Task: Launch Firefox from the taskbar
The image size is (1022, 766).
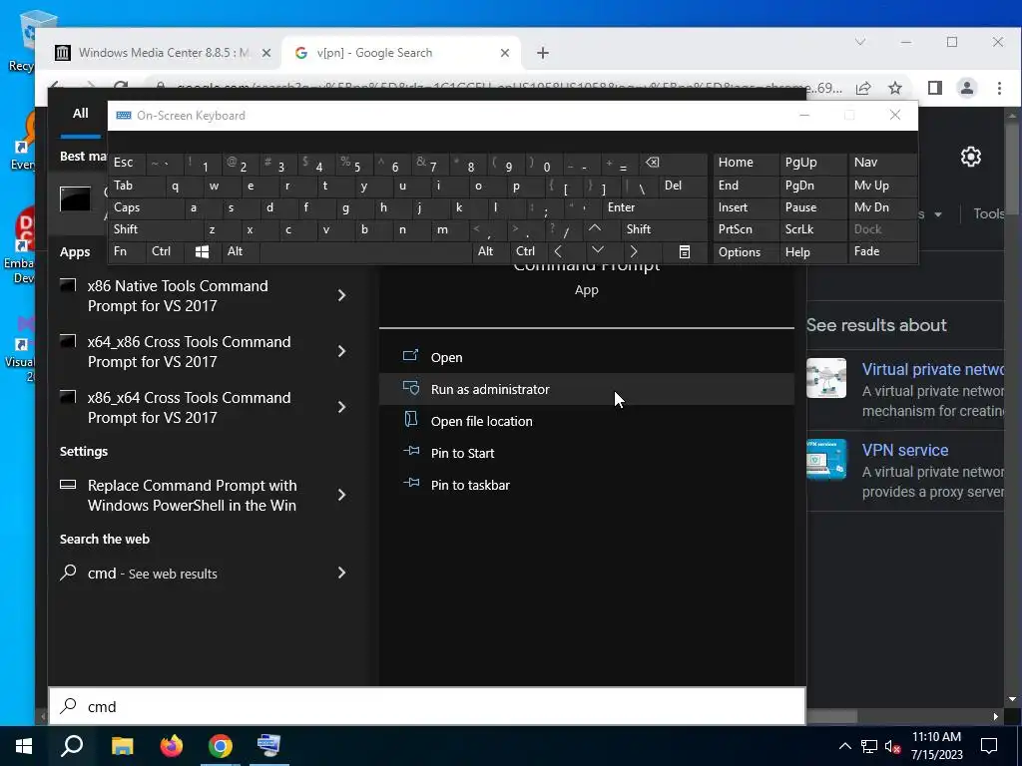Action: 171,746
